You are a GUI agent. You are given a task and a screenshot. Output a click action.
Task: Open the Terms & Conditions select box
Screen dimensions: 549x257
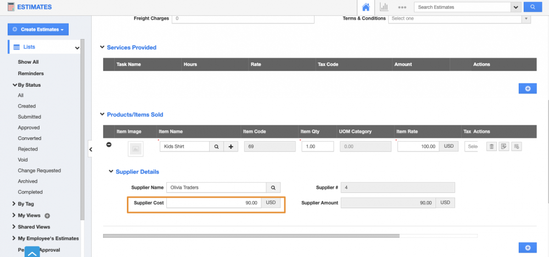(460, 18)
